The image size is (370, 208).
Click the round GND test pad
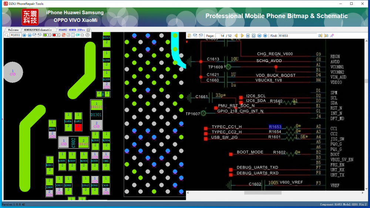13,72
